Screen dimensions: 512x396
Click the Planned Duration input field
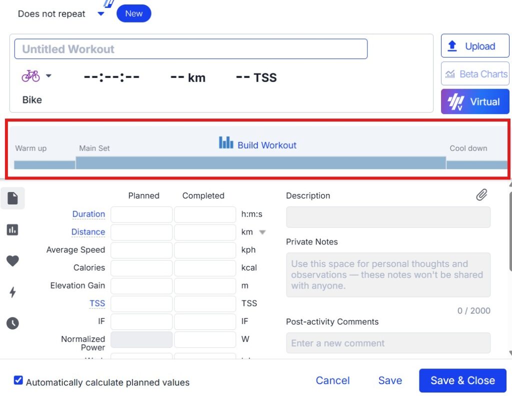(141, 214)
